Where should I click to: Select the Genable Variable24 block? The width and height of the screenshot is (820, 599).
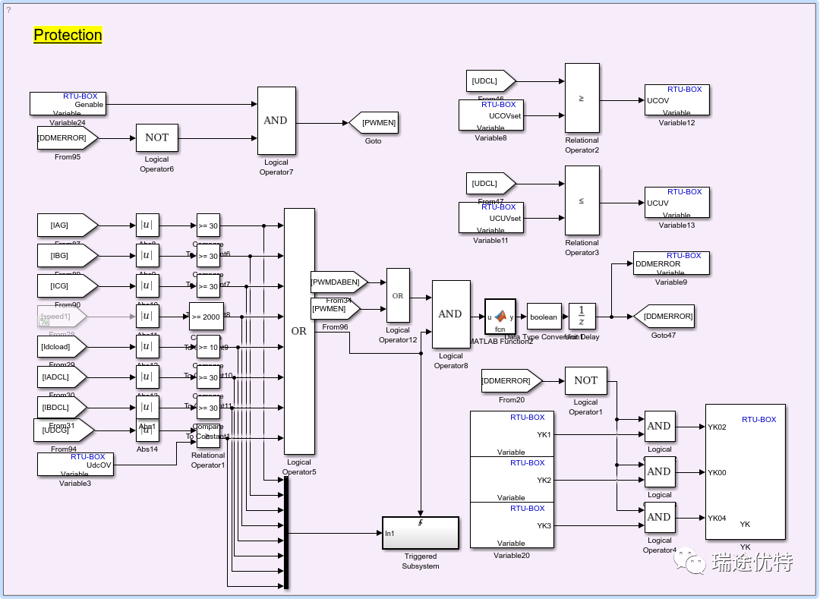point(68,104)
